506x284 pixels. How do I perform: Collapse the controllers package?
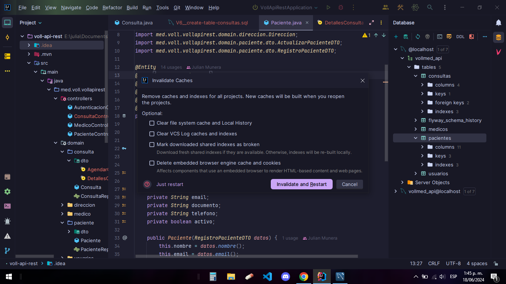coord(56,98)
